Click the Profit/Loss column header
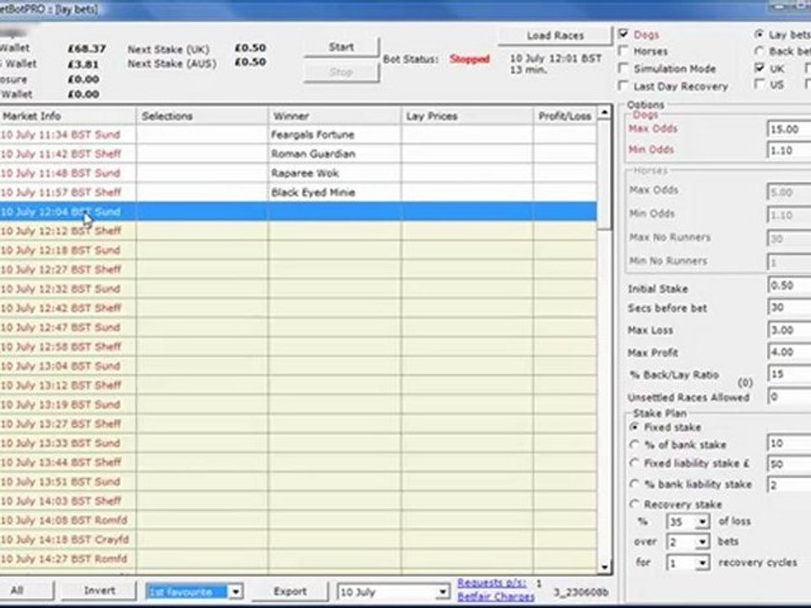Viewport: 811px width, 608px height. 565,116
